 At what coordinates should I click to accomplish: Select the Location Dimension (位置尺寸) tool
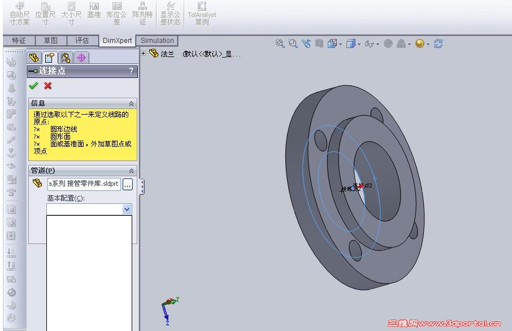click(x=45, y=14)
